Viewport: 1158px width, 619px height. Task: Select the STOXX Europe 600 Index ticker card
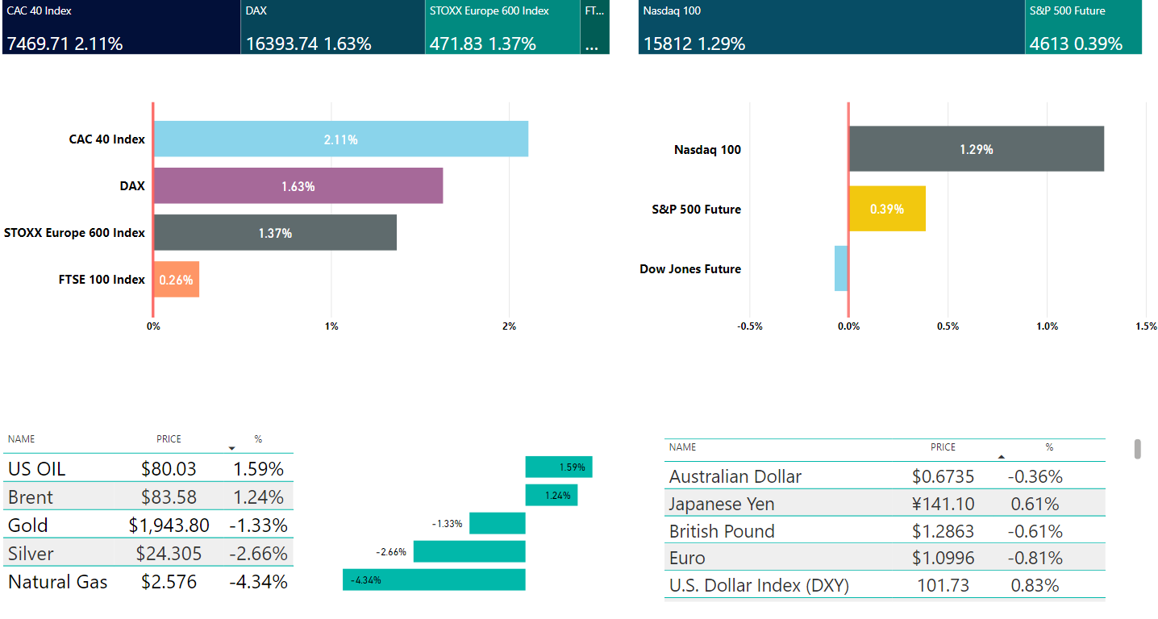point(502,27)
